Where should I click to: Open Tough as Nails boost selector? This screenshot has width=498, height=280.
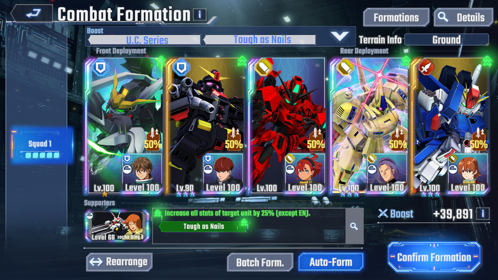(260, 40)
